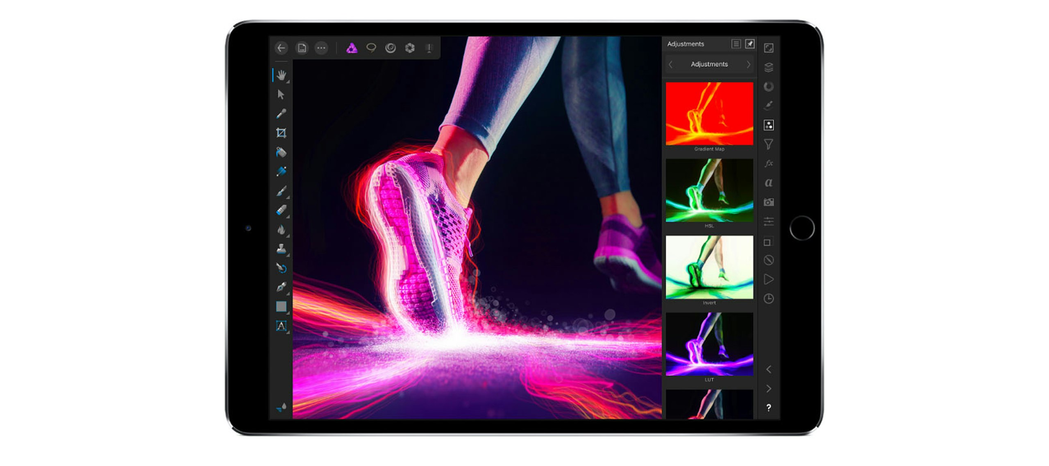The width and height of the screenshot is (1049, 466).
Task: Select the framed Text tool
Action: click(x=281, y=326)
